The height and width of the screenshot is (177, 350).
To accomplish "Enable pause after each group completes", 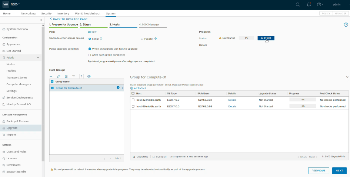I will (90, 55).
